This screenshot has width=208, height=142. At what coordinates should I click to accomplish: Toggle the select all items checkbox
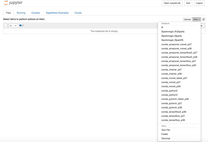[x=8, y=25]
